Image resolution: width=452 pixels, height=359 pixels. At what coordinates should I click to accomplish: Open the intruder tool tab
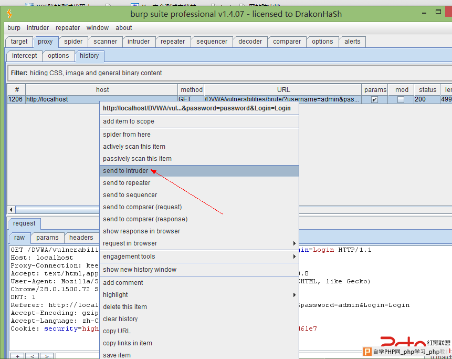pyautogui.click(x=139, y=42)
